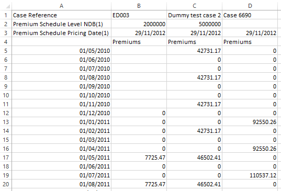Select column C header
281x191 pixels.
pyautogui.click(x=195, y=6)
